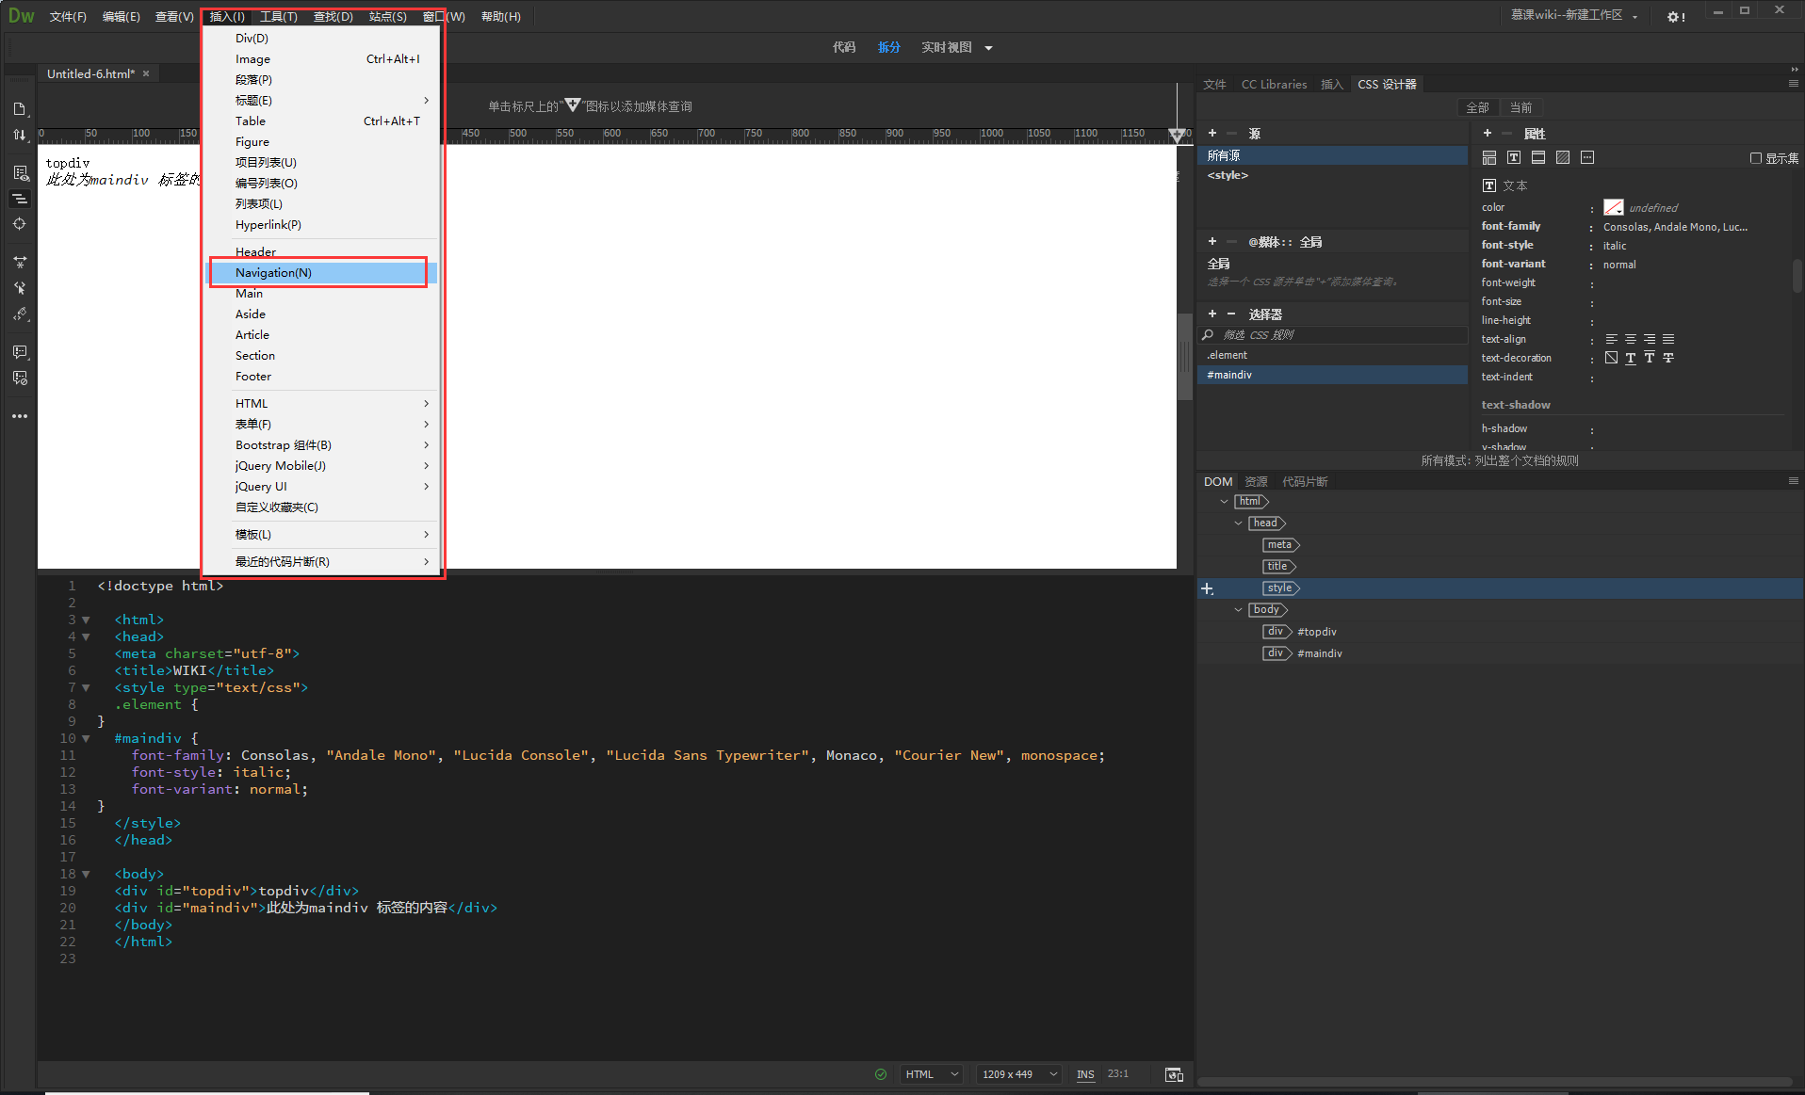The height and width of the screenshot is (1095, 1805).
Task: Show Text category icon in properties toolbar
Action: click(x=1514, y=157)
